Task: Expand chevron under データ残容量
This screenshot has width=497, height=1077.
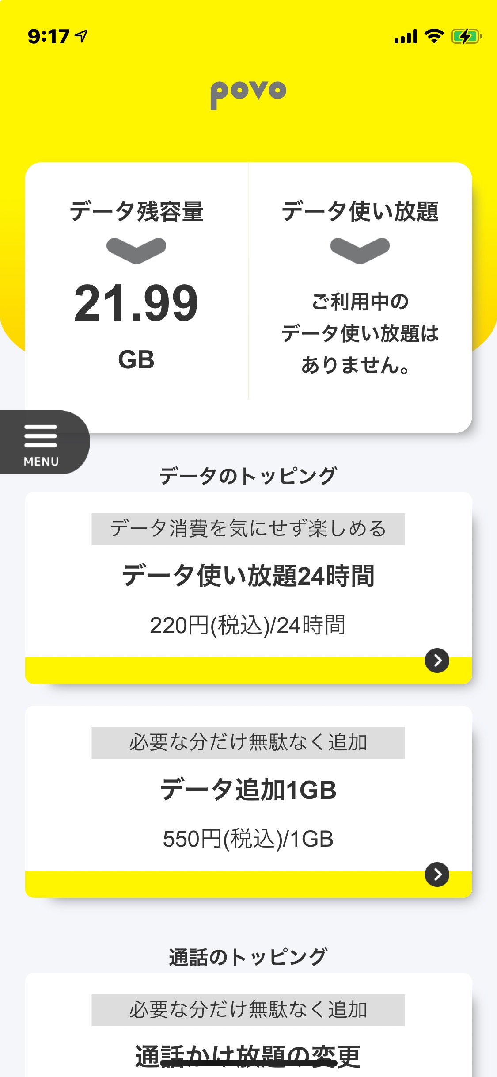Action: [136, 250]
